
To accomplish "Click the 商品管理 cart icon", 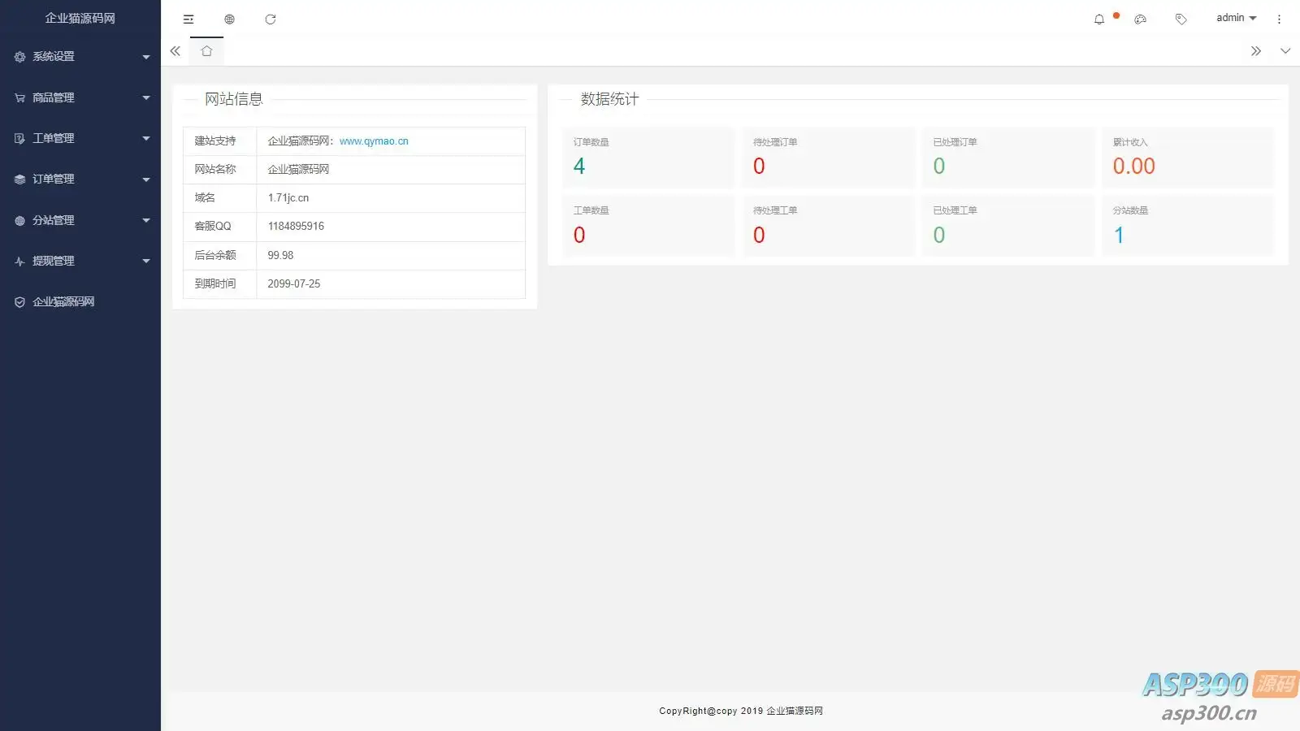I will 19,97.
